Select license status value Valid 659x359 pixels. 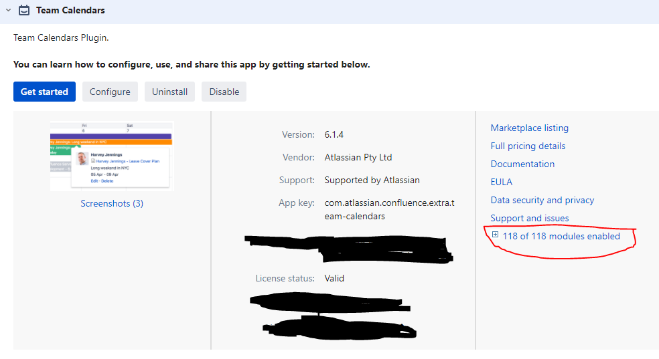click(x=334, y=279)
